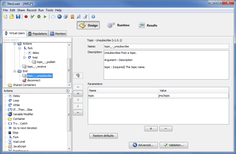Click the virtual user tree scrollbar thumb
Viewport: 236px width, 154px height.
69,70
